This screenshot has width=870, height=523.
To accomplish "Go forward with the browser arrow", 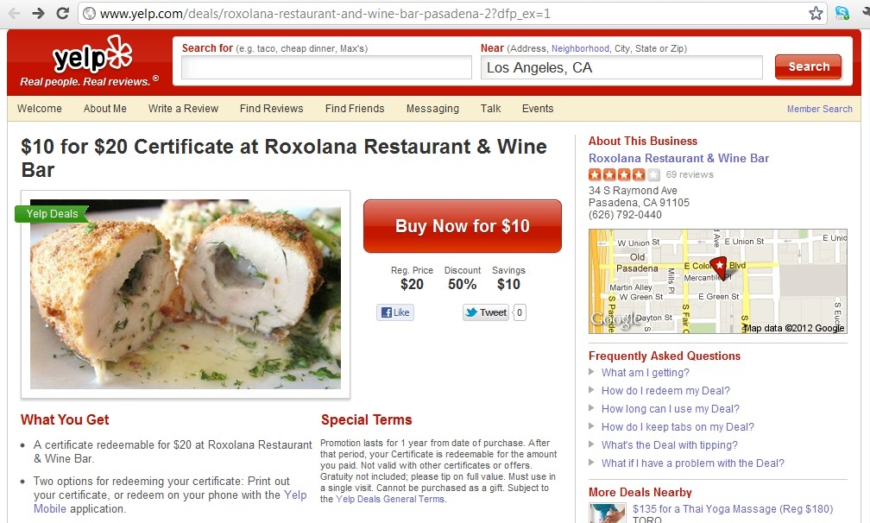I will click(38, 13).
